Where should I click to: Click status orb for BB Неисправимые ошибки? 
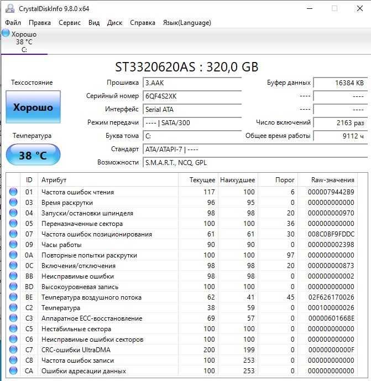[13, 276]
